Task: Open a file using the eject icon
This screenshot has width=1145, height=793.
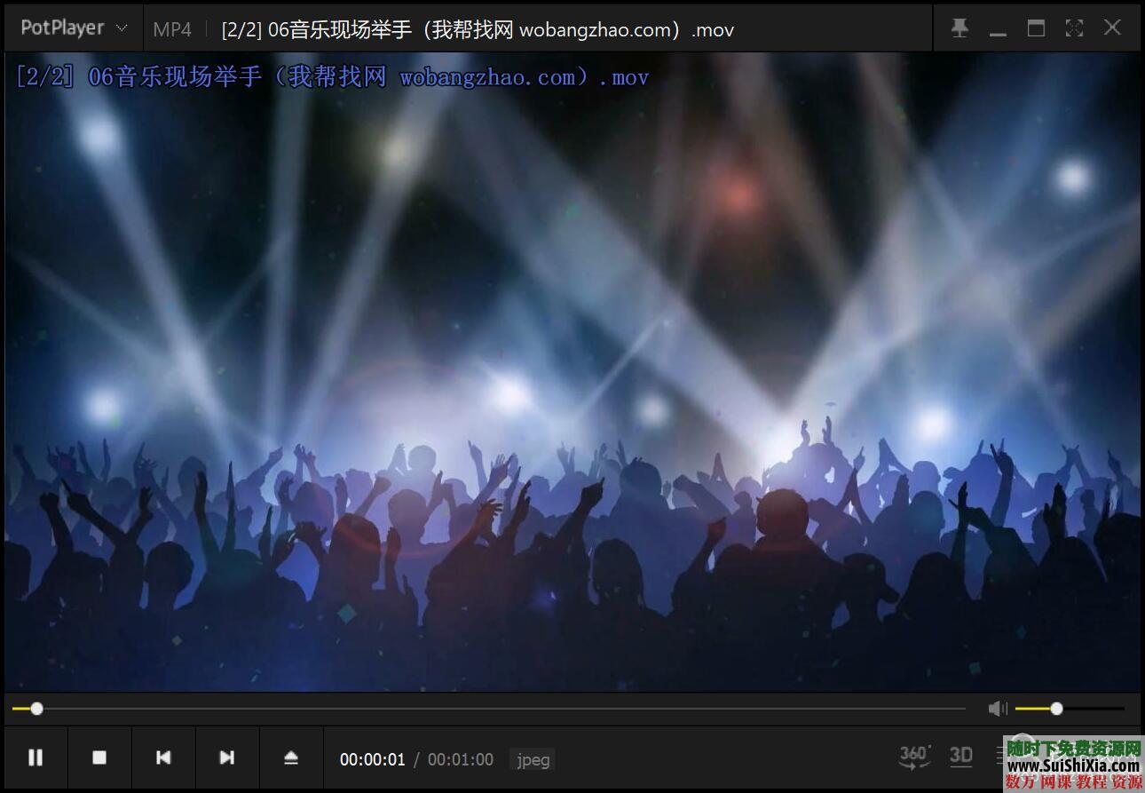Action: click(291, 757)
